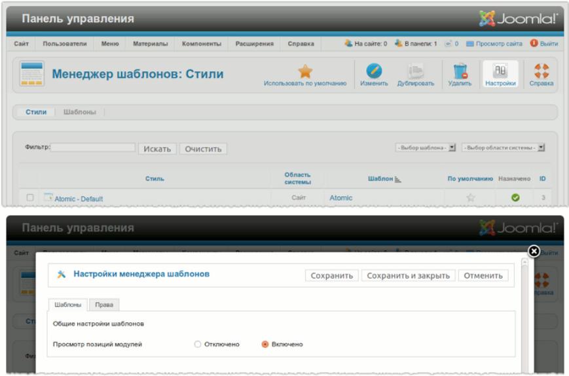Open the Материалы menu
Image resolution: width=569 pixels, height=376 pixels.
click(150, 44)
